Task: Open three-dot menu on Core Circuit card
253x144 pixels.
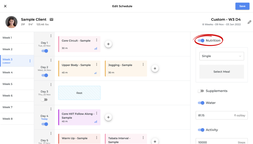Action: tap(96, 40)
